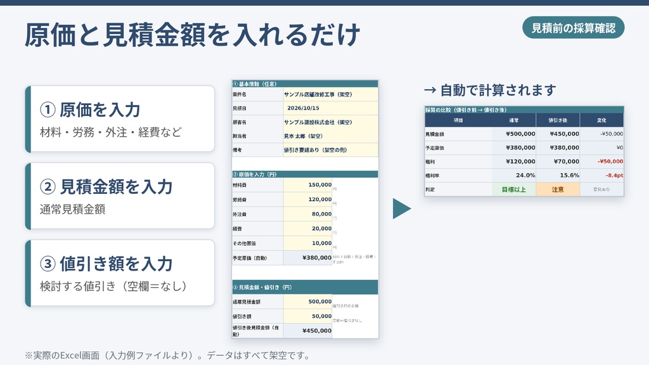The height and width of the screenshot is (365, 649).
Task: Click the 24.0% 粗利率 cell
Action: tap(513, 175)
